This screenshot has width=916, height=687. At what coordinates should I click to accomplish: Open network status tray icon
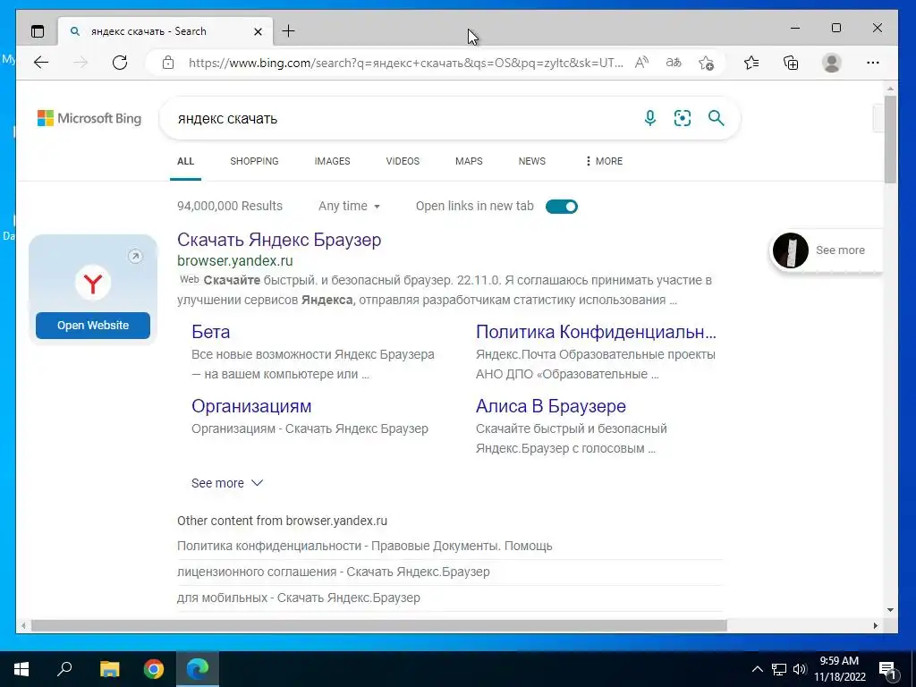click(x=779, y=669)
